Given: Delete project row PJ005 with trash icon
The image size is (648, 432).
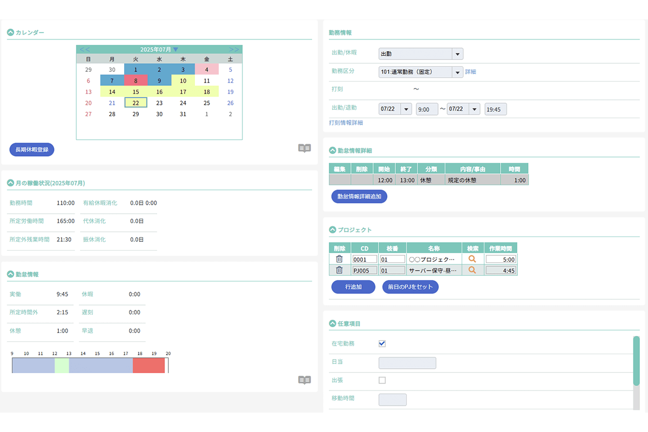Looking at the screenshot, I should 339,270.
